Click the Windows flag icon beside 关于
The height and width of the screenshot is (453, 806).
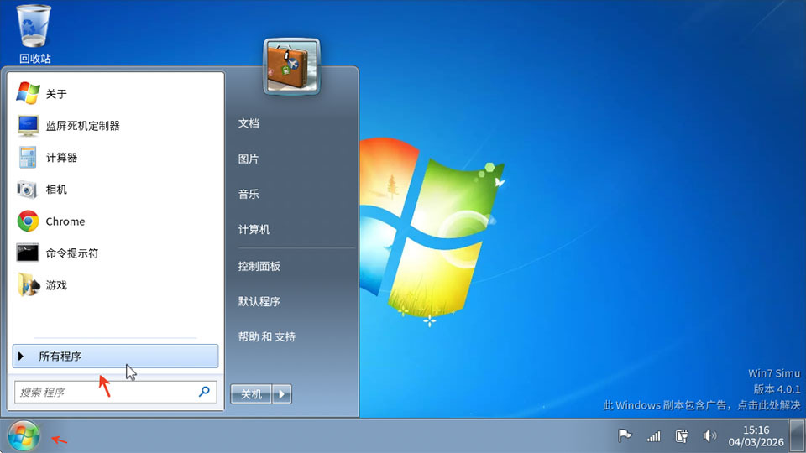(28, 93)
